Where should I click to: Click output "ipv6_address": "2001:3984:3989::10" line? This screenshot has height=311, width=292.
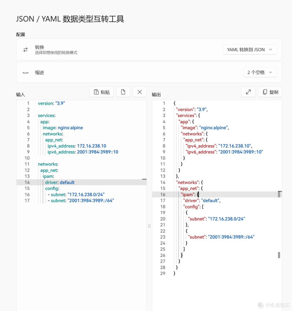coord(224,152)
